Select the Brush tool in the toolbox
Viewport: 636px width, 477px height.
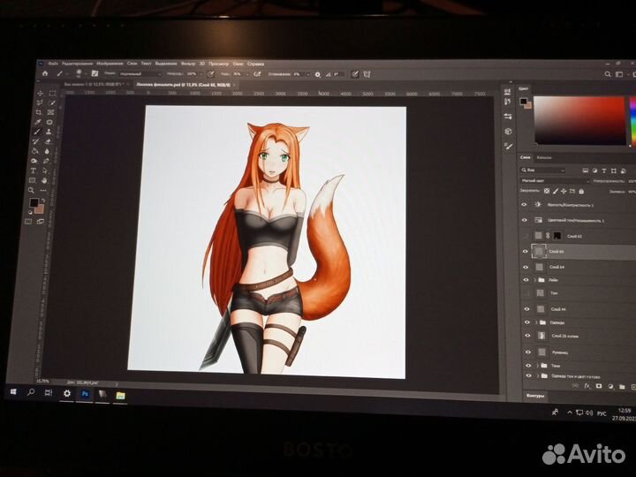click(37, 132)
